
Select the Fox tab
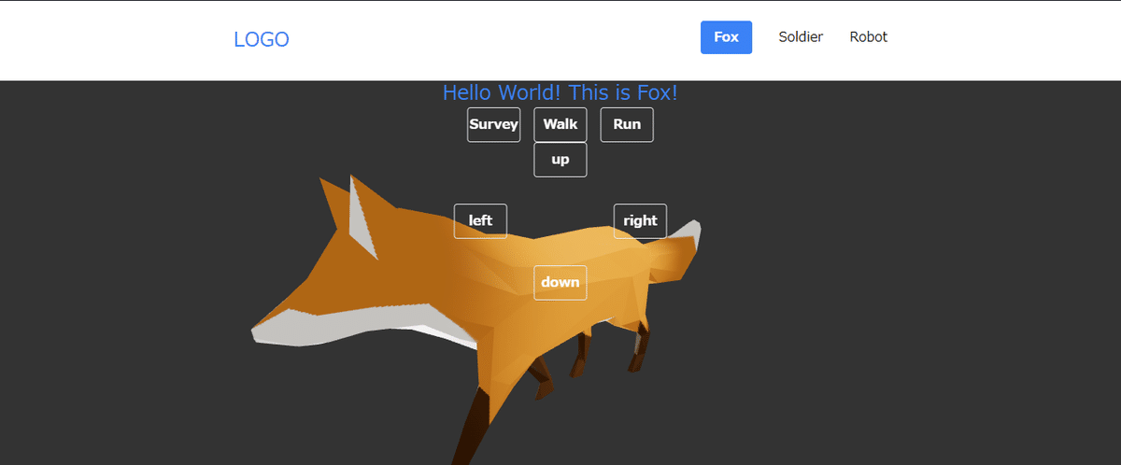tap(726, 37)
